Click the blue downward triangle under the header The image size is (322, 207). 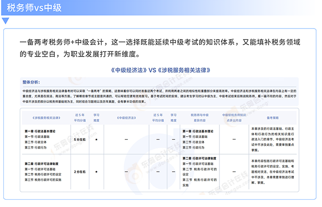[x=6, y=21]
